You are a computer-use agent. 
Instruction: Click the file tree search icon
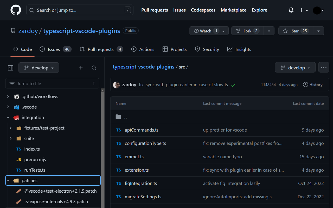tap(94, 68)
